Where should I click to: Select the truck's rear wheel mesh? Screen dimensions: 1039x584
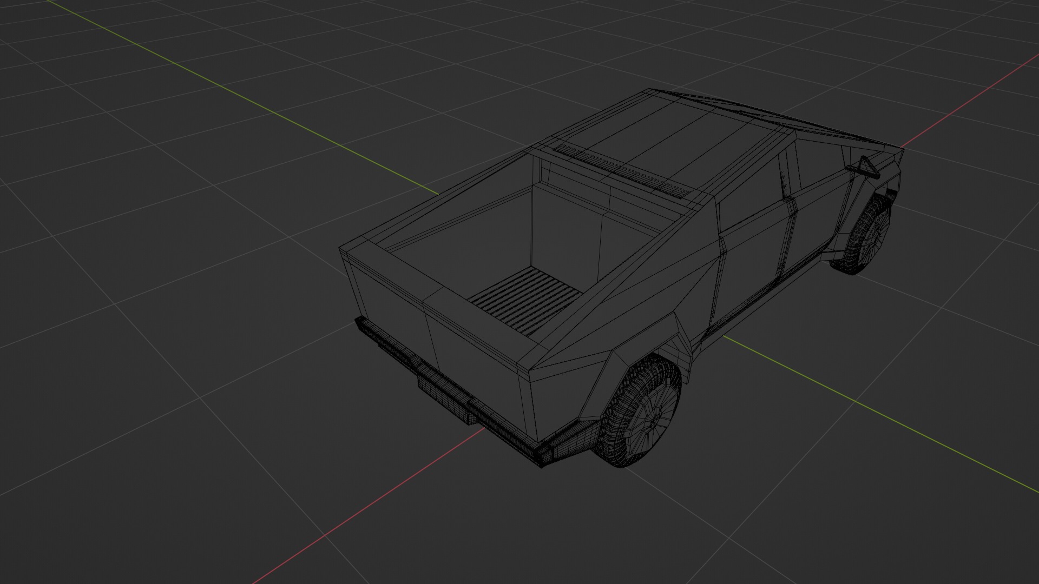pos(637,411)
